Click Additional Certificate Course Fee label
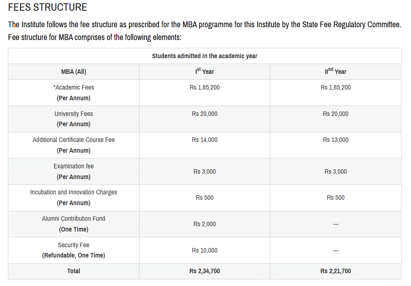The height and width of the screenshot is (286, 411). tap(73, 140)
